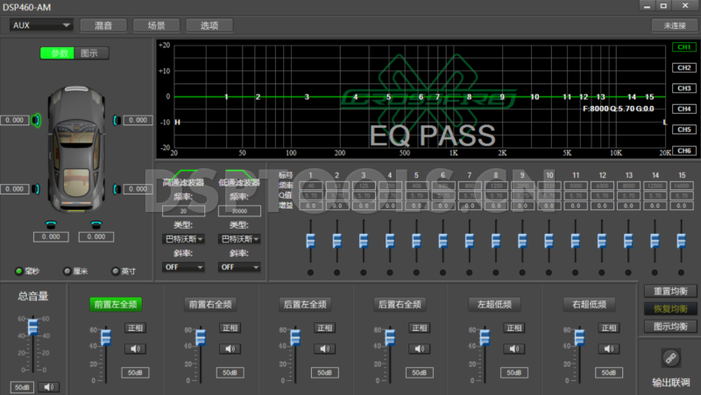This screenshot has height=395, width=701.
Task: Mute the 后置右全频 channel speaker icon
Action: pos(420,349)
